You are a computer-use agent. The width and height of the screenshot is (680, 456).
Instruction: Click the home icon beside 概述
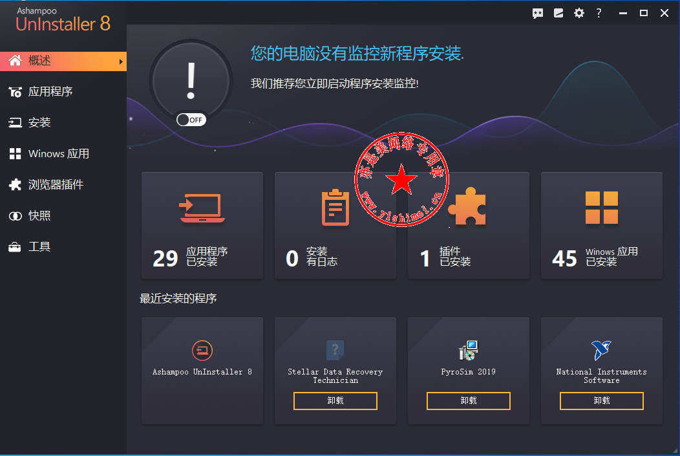15,61
